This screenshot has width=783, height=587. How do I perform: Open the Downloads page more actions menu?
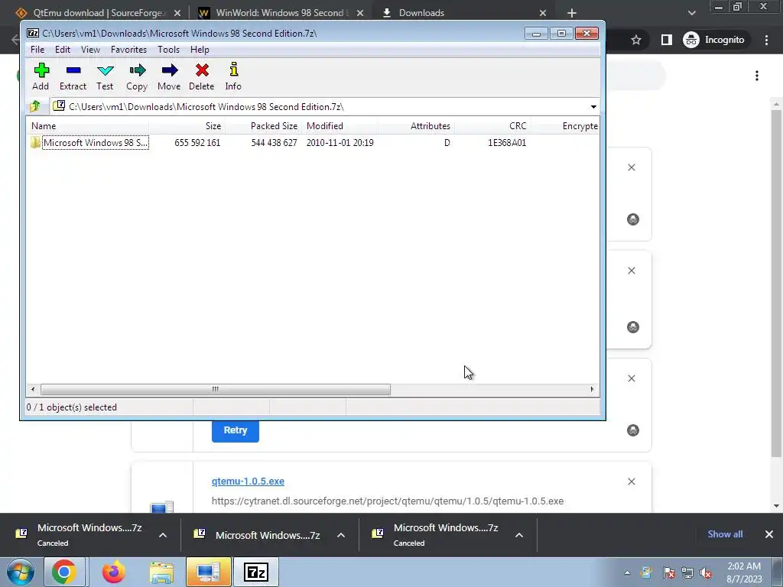[x=757, y=76]
